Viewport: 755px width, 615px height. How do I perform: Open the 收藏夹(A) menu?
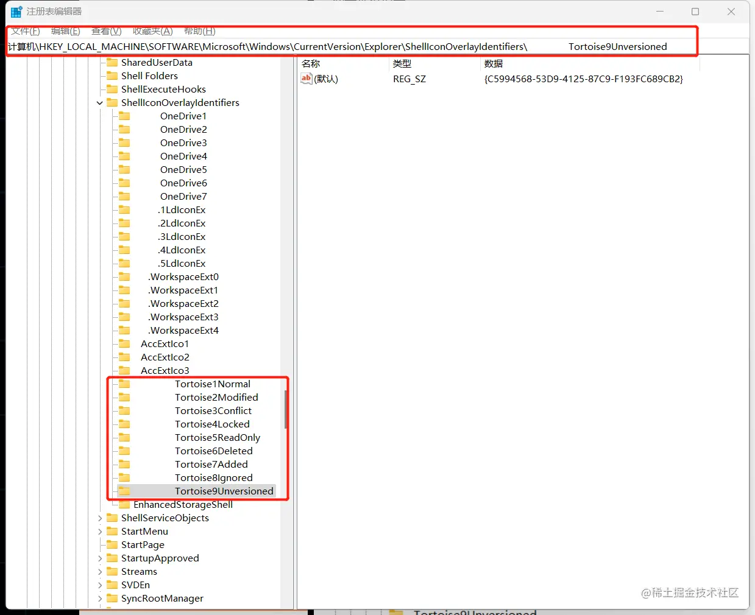point(153,31)
